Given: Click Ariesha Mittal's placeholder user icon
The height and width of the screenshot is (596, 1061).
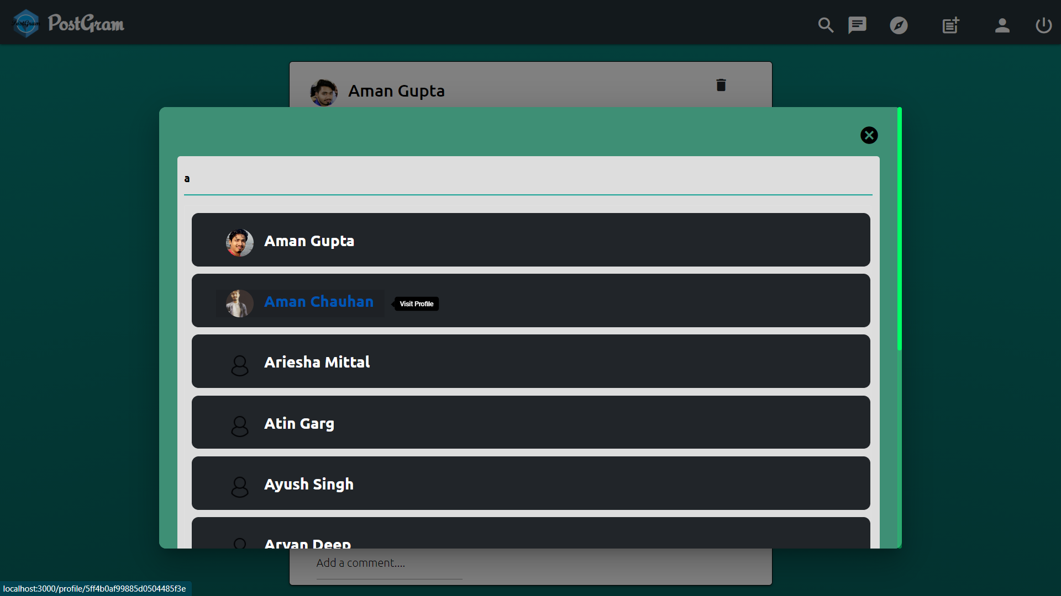Looking at the screenshot, I should [x=240, y=365].
